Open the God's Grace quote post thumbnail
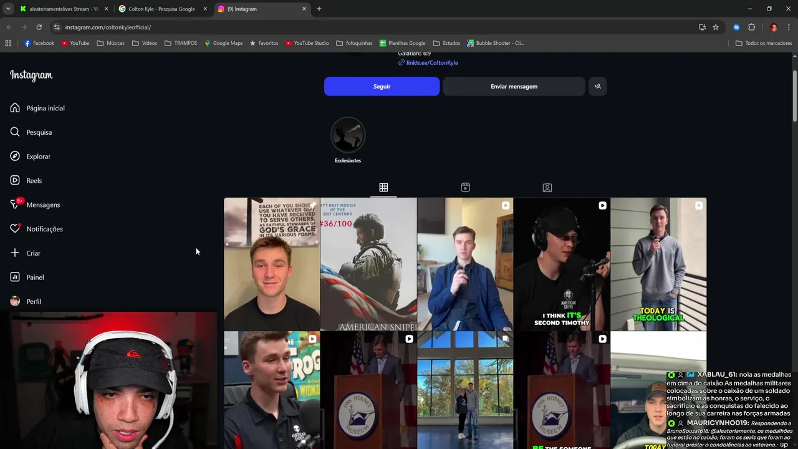This screenshot has width=798, height=449. (x=272, y=264)
